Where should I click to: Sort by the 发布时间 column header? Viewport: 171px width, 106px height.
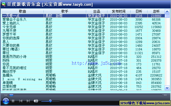tap(119, 11)
